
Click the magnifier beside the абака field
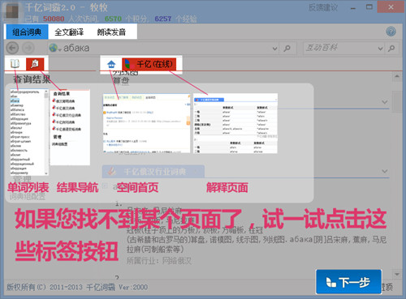click(x=287, y=49)
